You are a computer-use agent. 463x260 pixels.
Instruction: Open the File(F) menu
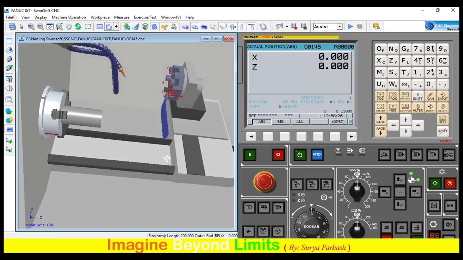pos(11,17)
